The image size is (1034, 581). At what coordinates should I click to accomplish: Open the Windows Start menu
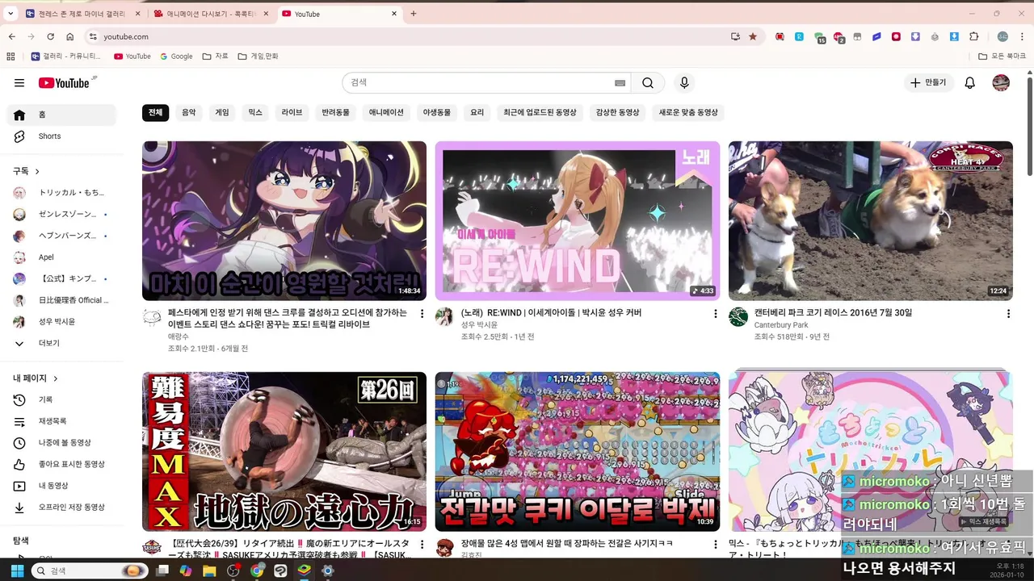pyautogui.click(x=17, y=571)
